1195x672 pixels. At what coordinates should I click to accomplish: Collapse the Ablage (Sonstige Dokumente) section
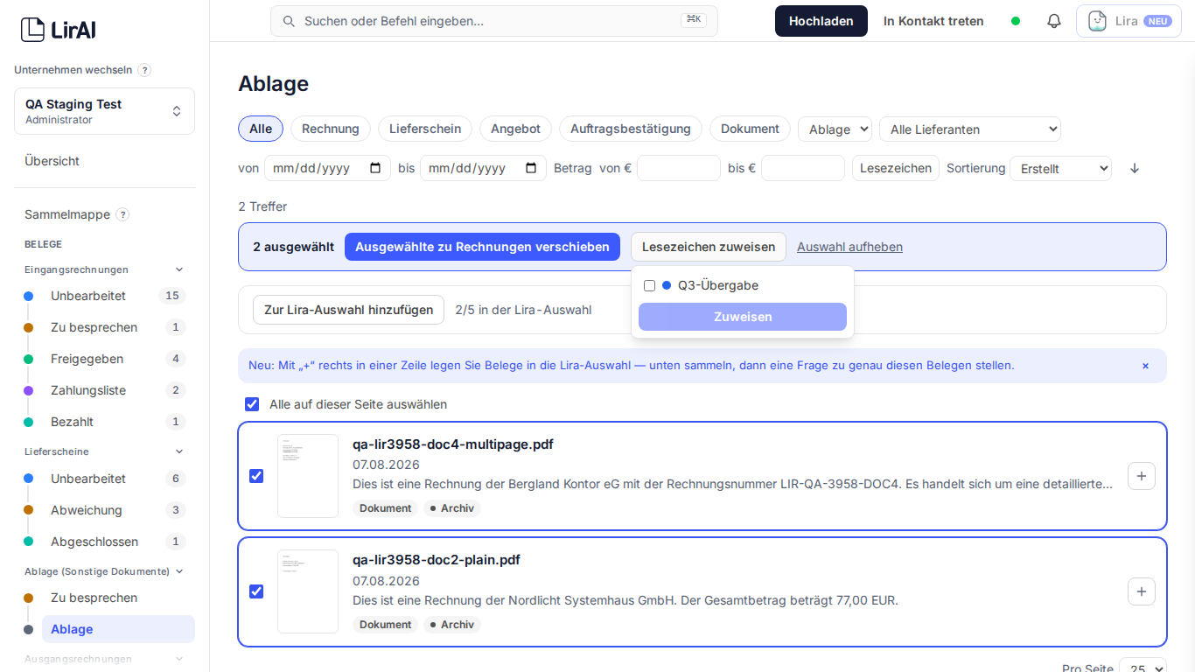point(179,571)
